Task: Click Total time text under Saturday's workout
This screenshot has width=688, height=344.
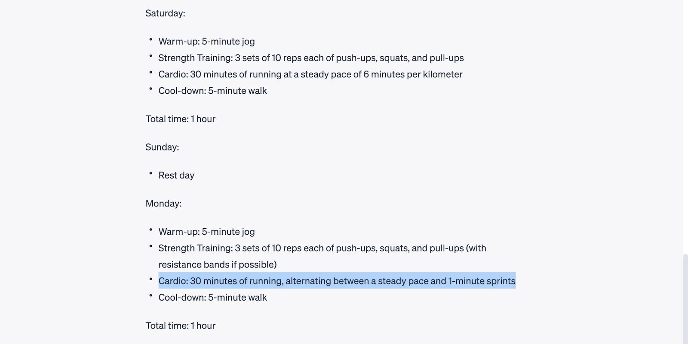Action: tap(180, 119)
